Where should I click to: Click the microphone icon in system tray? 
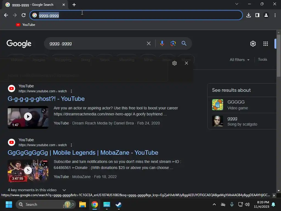pyautogui.click(x=232, y=204)
